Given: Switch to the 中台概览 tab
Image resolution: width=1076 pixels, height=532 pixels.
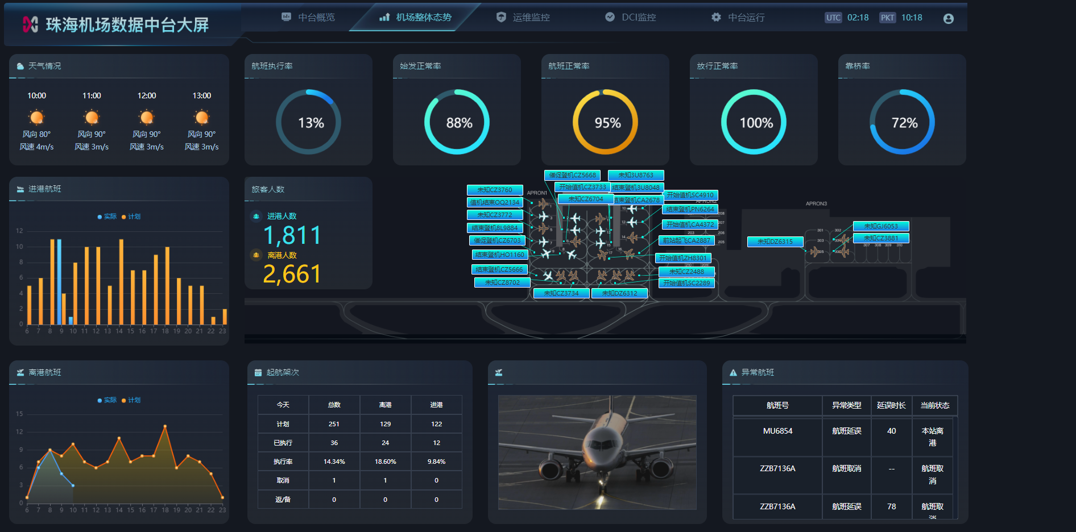Looking at the screenshot, I should click(x=309, y=18).
